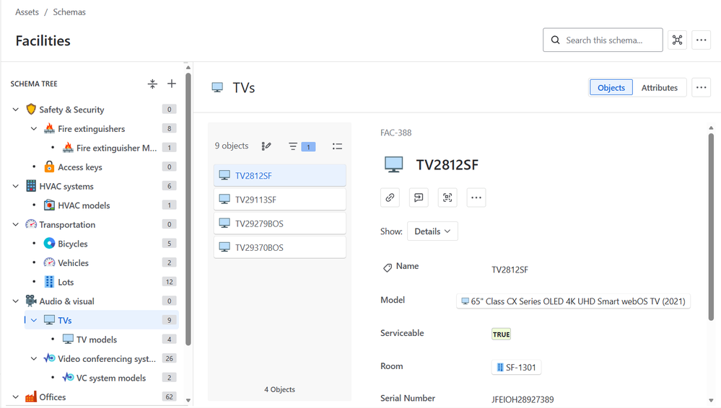Open the filter with one active

tap(302, 146)
